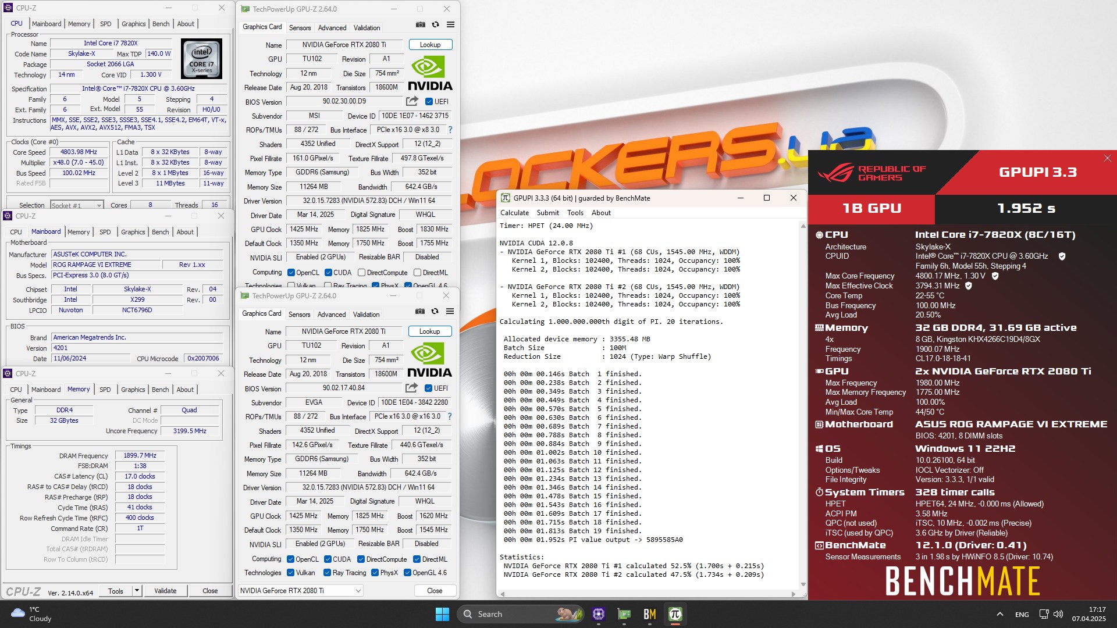The width and height of the screenshot is (1117, 628).
Task: Click NVIDIA logo in bottom GPU-Z window
Action: pyautogui.click(x=429, y=359)
